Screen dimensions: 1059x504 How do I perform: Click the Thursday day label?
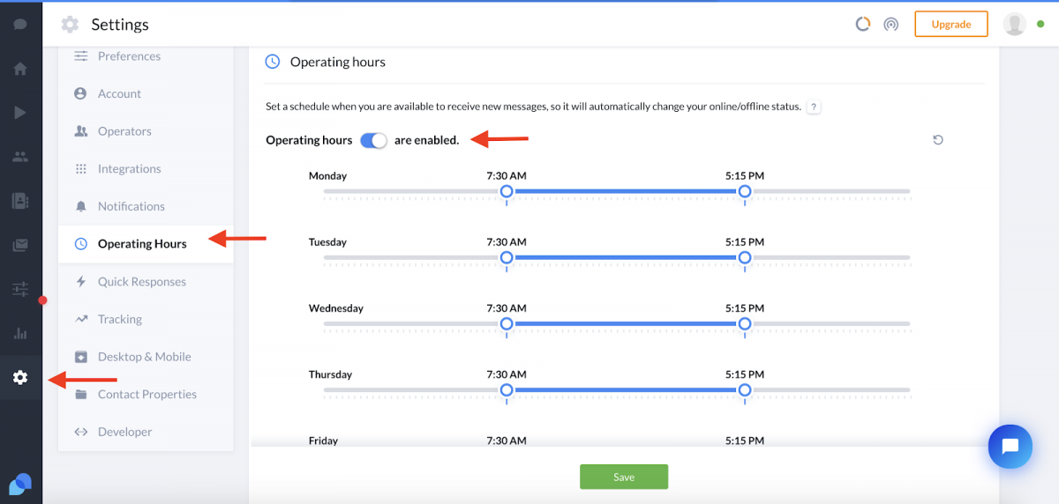coord(330,374)
